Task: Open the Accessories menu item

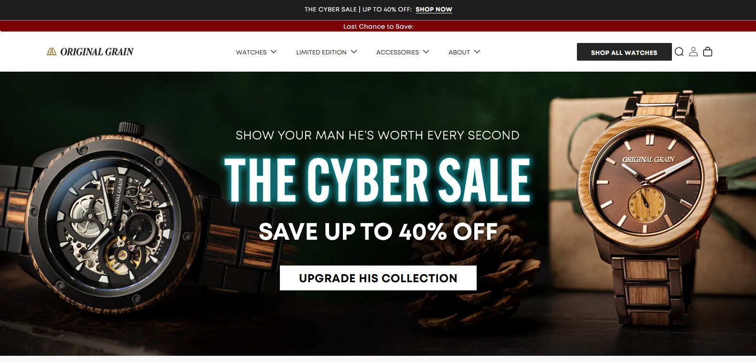Action: [397, 52]
